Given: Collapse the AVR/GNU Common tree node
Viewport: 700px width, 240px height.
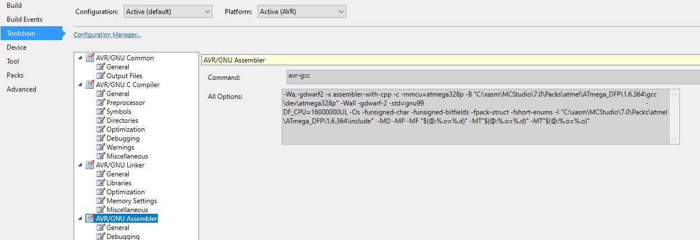Looking at the screenshot, I should 80,58.
